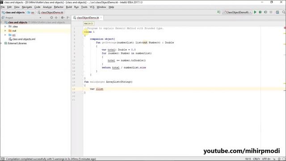The width and height of the screenshot is (286, 161).
Task: Open Project panel settings gear
Action: [x=63, y=18]
